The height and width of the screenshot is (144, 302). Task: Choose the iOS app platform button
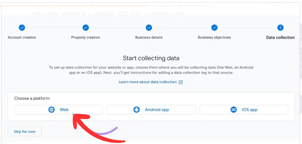coord(244,110)
